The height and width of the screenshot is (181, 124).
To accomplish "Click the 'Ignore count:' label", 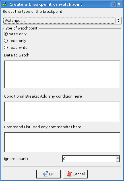I will pyautogui.click(x=16, y=159).
